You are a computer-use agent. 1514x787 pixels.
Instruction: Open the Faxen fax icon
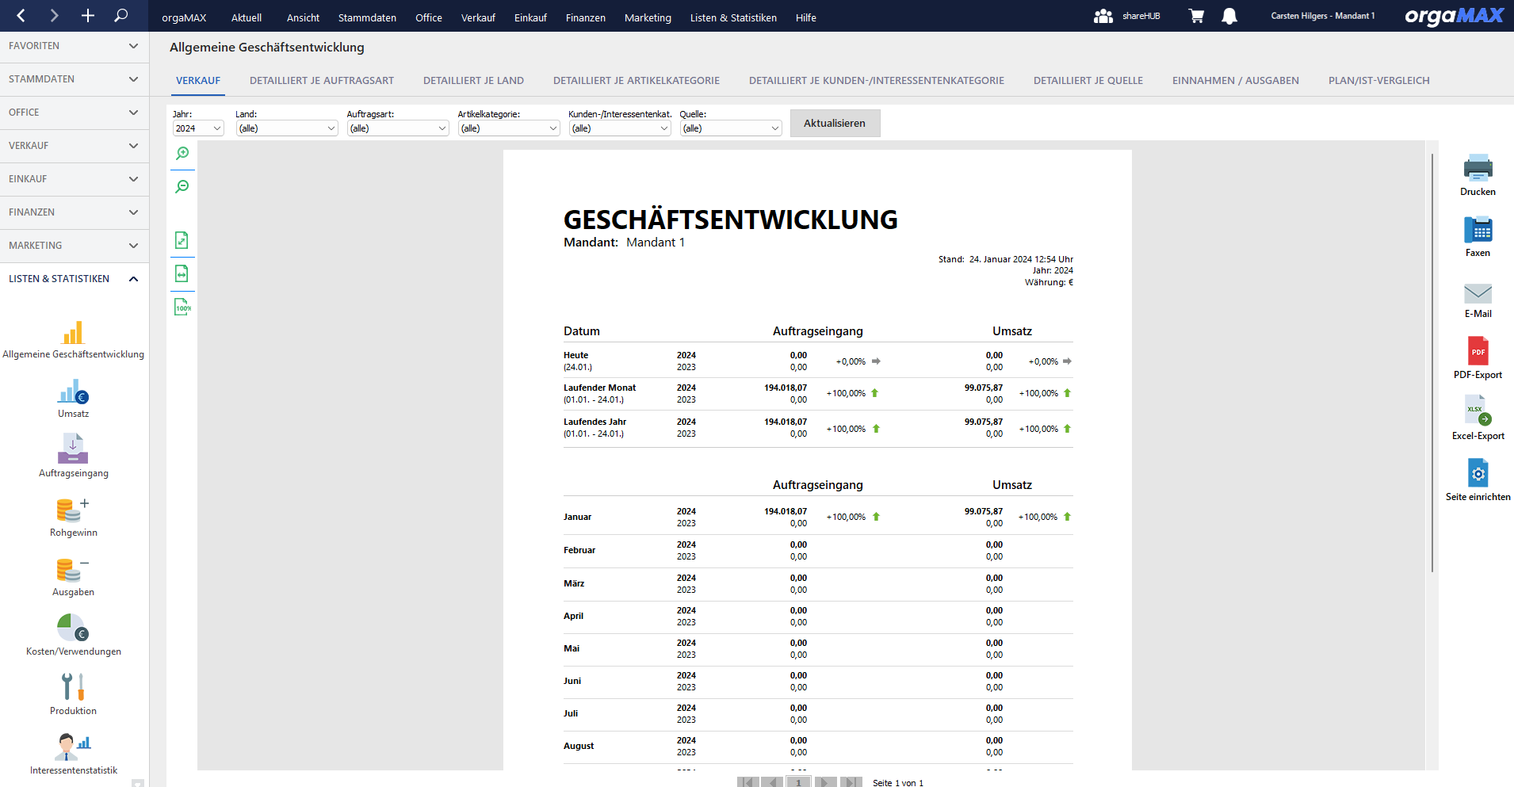(1478, 230)
